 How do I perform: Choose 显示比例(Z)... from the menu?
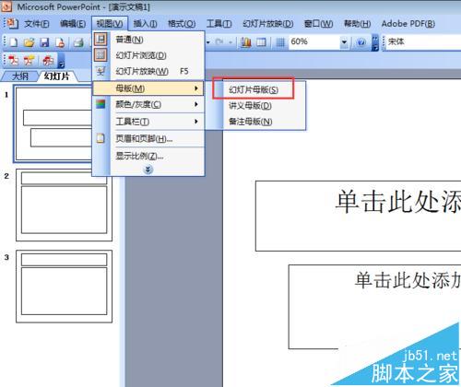[148, 156]
